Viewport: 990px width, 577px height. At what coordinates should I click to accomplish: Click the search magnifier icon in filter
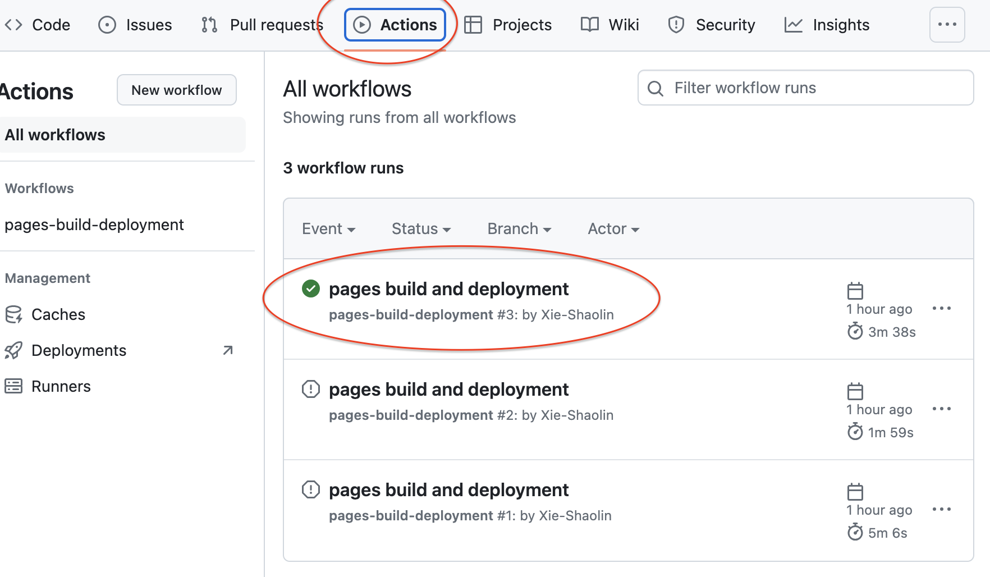coord(656,88)
